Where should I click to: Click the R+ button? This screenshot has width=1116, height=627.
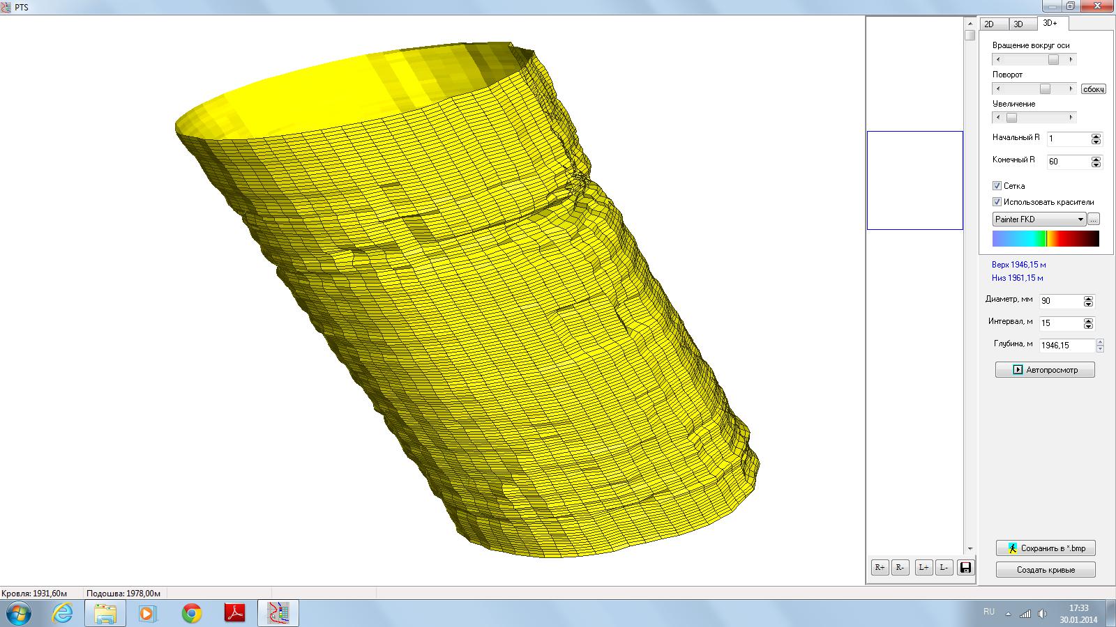880,568
